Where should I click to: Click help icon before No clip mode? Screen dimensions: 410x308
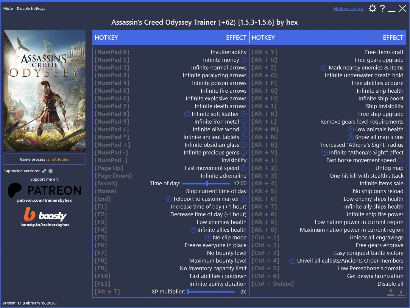pyautogui.click(x=208, y=238)
